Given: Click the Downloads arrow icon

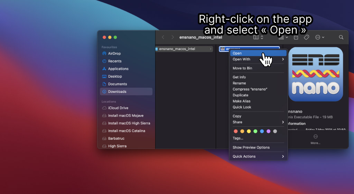Looking at the screenshot, I should [104, 91].
